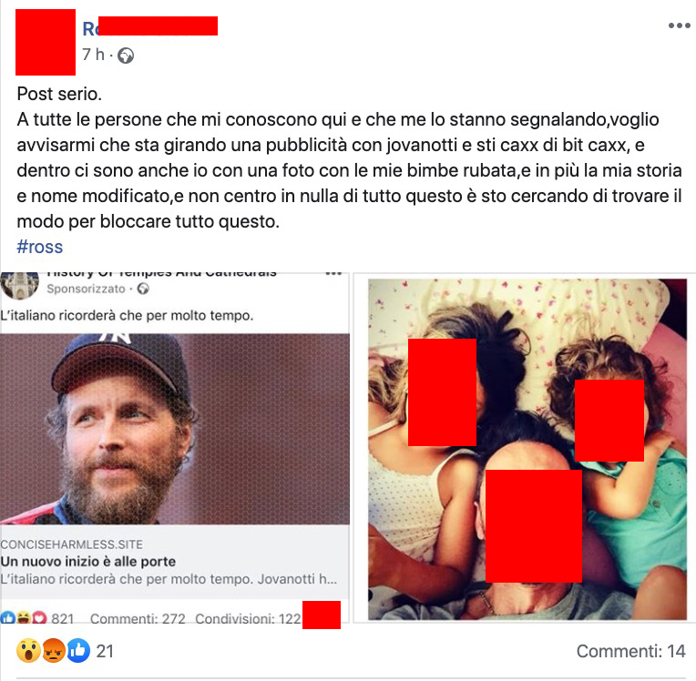Click the angry reaction emoji
Image resolution: width=696 pixels, height=681 pixels.
click(53, 651)
